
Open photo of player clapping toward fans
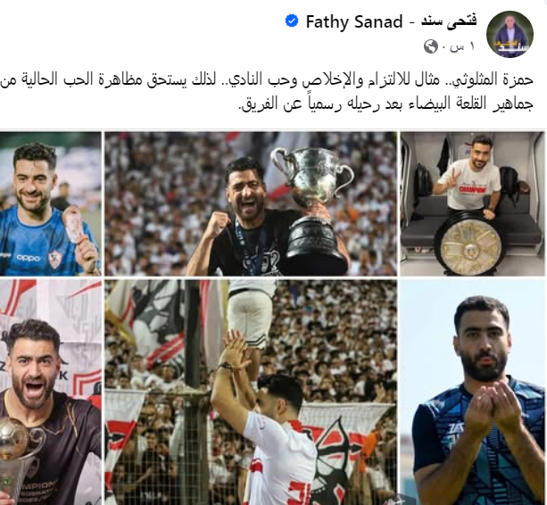point(251,392)
